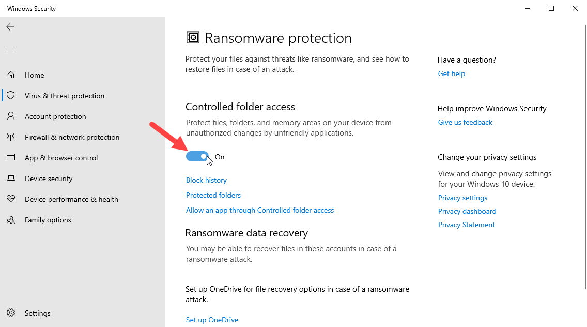Click the Virus & threat protection shield icon
587x327 pixels.
(11, 96)
